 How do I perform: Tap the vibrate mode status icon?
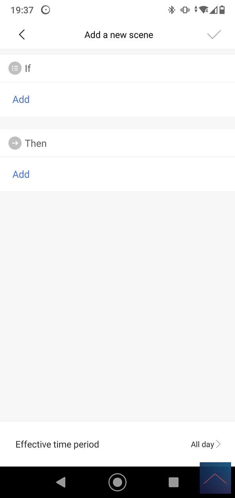pyautogui.click(x=184, y=10)
